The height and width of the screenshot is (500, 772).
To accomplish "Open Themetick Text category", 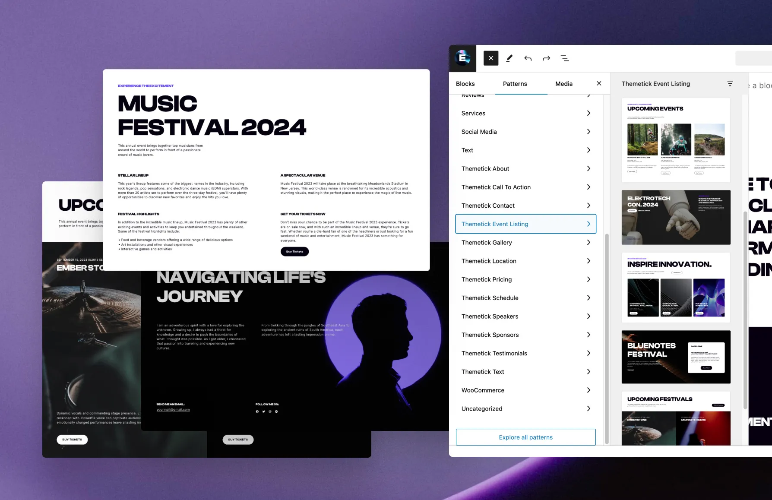I will (x=525, y=372).
